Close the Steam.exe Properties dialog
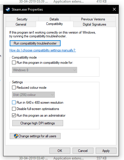124x160 pixels. [x=114, y=9]
